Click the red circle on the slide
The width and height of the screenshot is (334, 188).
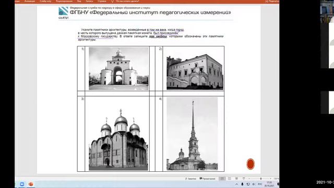[x=250, y=164]
